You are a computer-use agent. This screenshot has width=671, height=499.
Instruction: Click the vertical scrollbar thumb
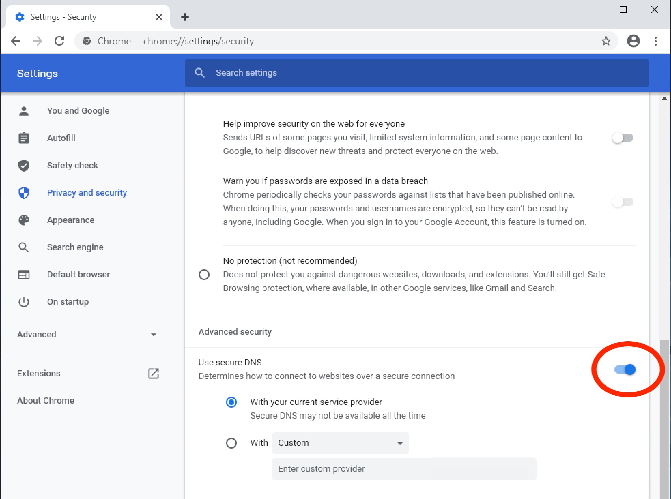tap(664, 419)
